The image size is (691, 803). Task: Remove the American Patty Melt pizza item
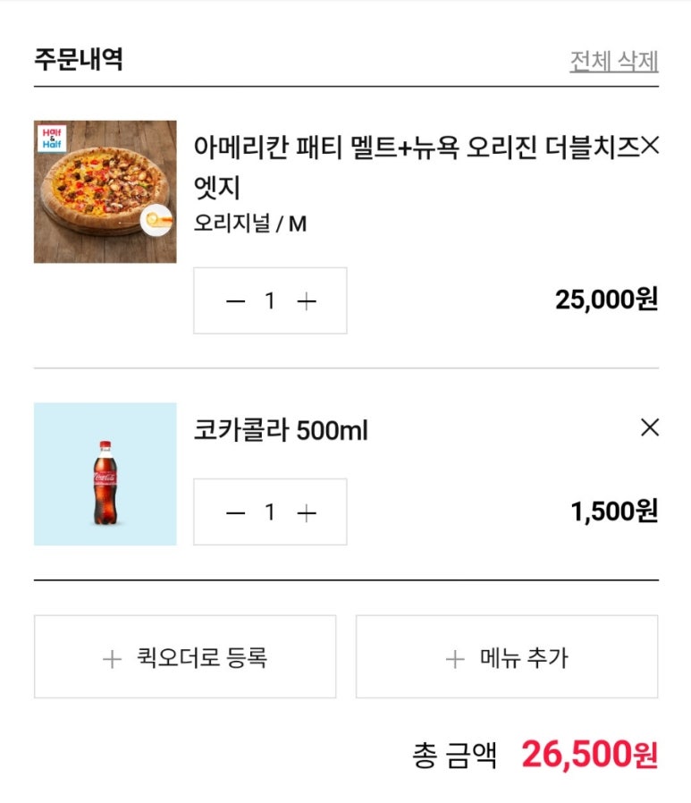tap(650, 148)
